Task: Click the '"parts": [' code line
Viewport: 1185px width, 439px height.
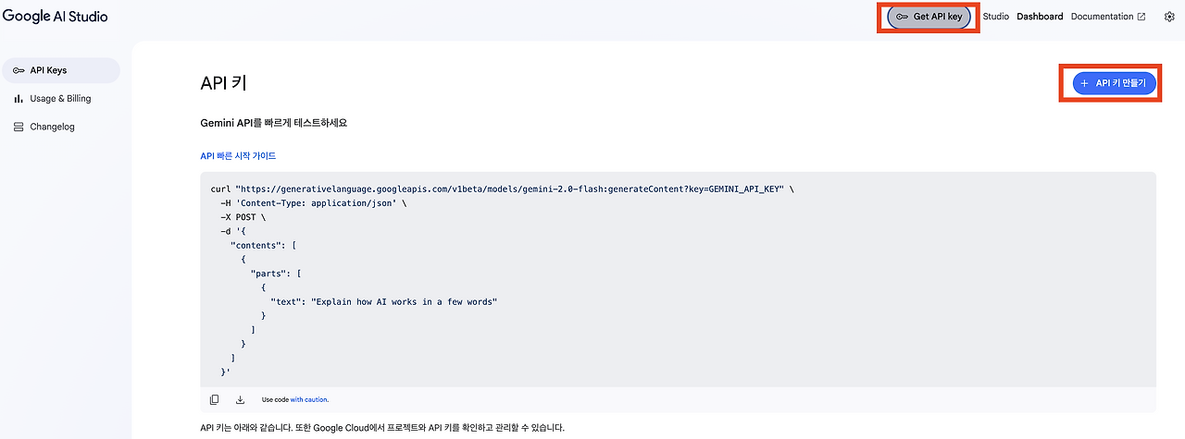Action: point(276,274)
